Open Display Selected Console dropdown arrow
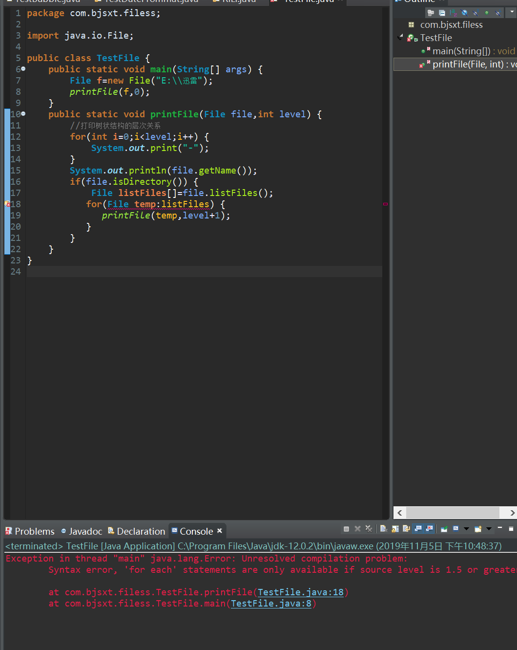Image resolution: width=517 pixels, height=650 pixels. pos(466,529)
